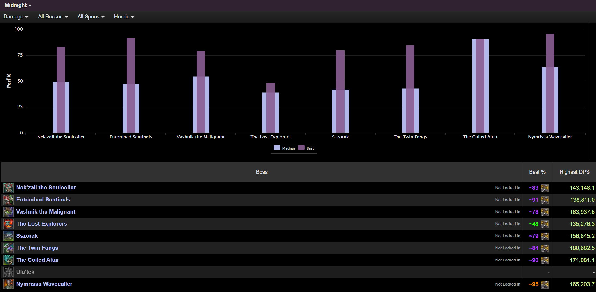This screenshot has width=596, height=292.
Task: Click the Nek'zali the Soulcoiler boss portrait icon
Action: (x=9, y=188)
